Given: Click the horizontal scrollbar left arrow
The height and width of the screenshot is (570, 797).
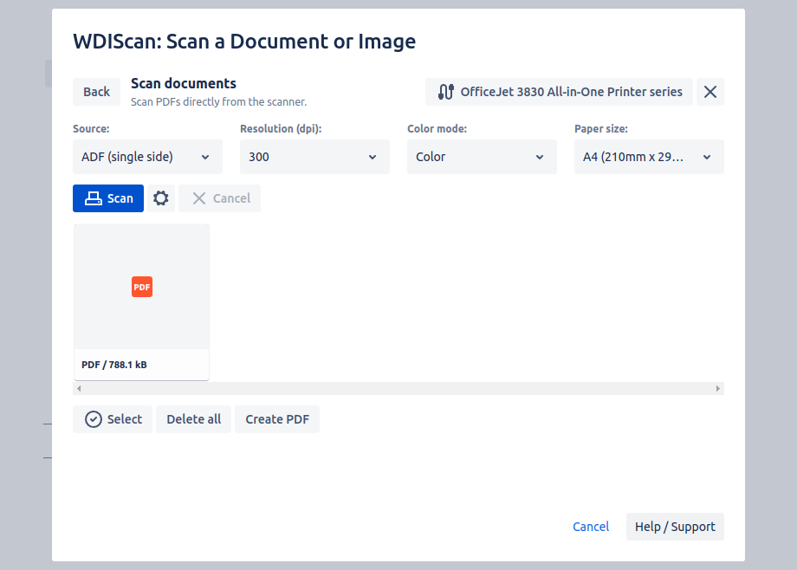Looking at the screenshot, I should click(x=79, y=389).
